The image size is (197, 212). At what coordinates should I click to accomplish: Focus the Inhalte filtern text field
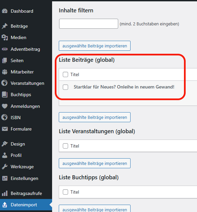(88, 24)
